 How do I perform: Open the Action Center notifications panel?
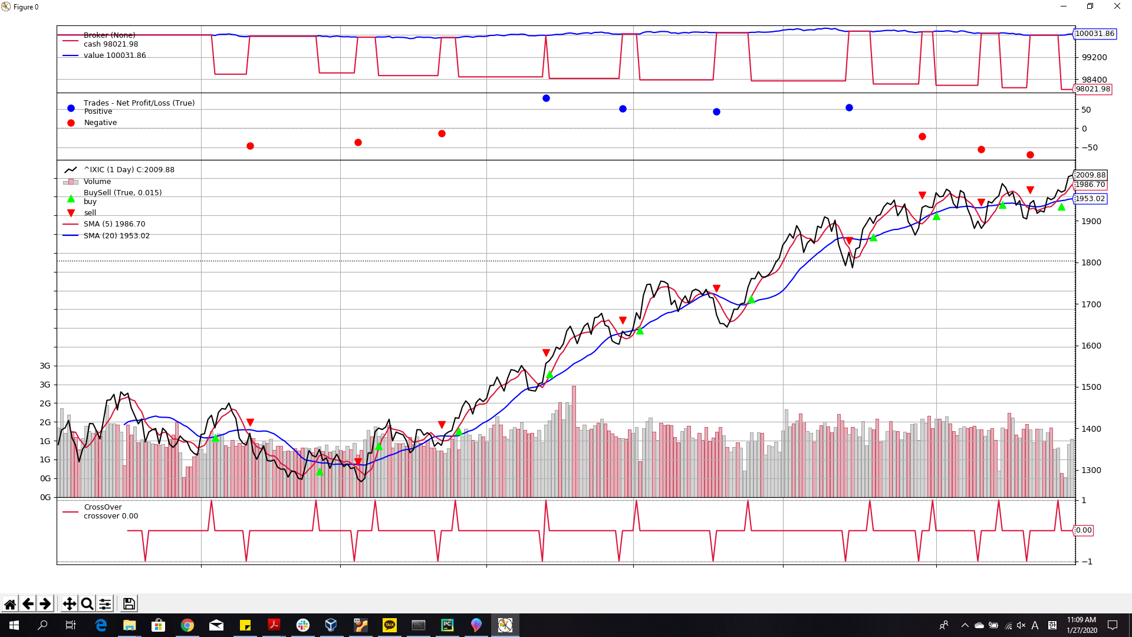(x=1113, y=625)
